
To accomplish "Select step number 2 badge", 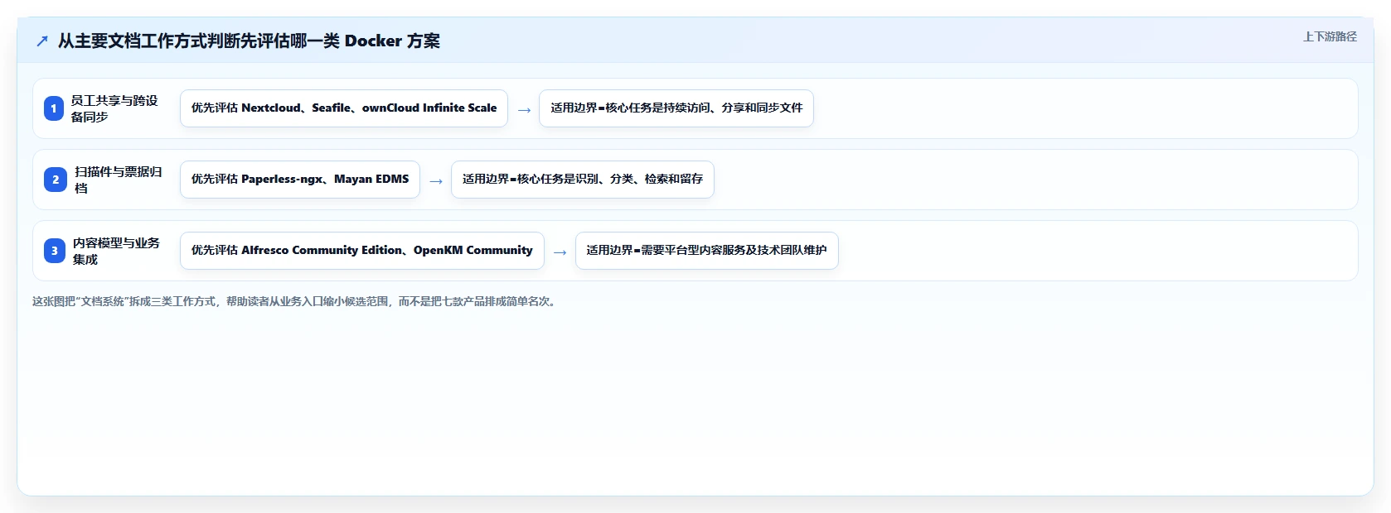I will (x=56, y=180).
